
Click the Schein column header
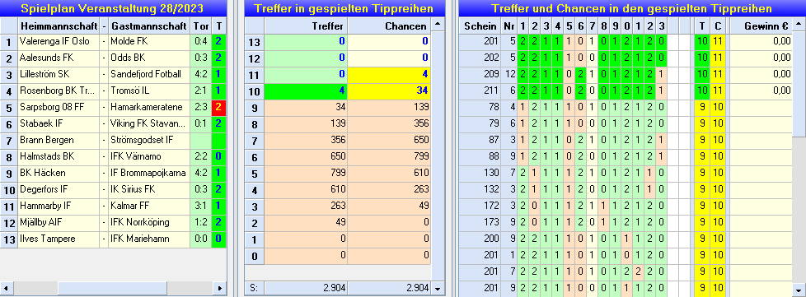click(x=480, y=26)
